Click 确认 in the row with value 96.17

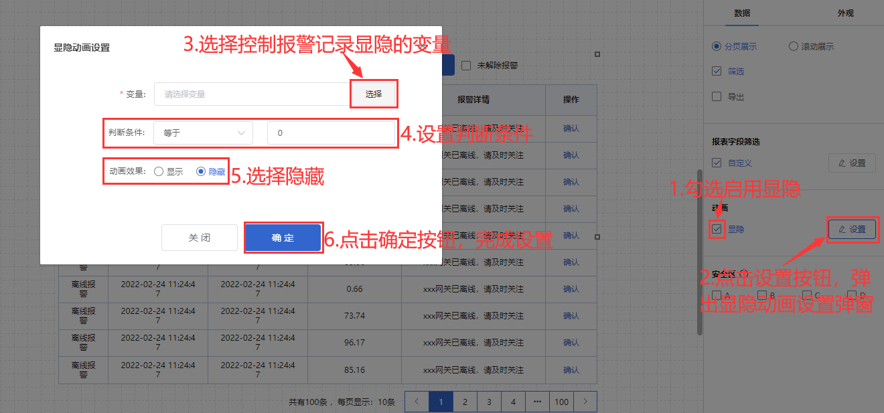[x=571, y=343]
